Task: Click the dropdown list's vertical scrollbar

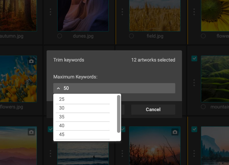Action: coord(119,114)
